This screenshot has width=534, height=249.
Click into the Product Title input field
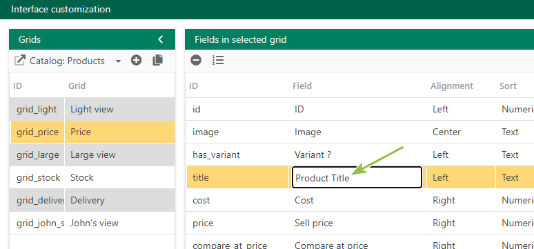coord(357,177)
